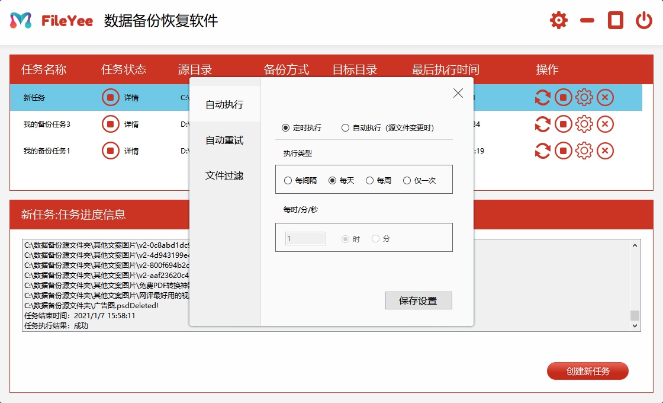Open FileYee application settings gear in titlebar

pos(558,20)
